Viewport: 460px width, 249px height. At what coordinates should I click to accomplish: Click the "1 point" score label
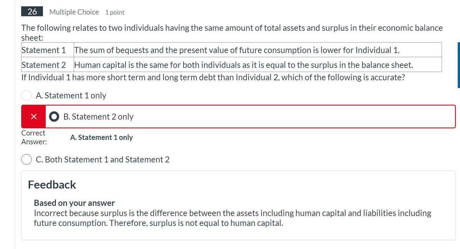point(115,12)
